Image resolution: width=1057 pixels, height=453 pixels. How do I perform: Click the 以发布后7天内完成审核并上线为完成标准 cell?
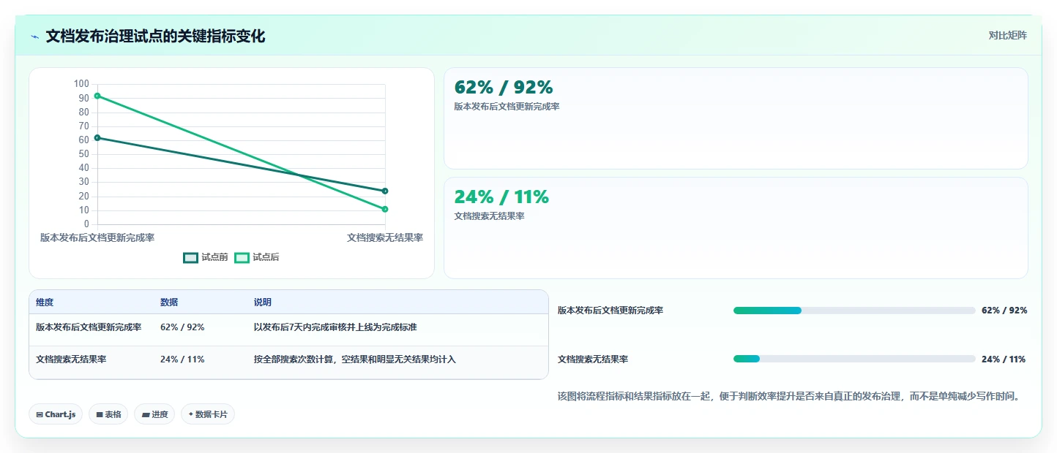point(335,327)
